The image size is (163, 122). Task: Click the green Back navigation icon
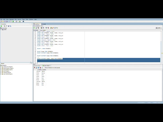tap(13, 21)
